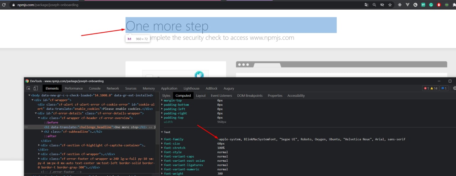Expand the font-weight computed property

(x=162, y=174)
